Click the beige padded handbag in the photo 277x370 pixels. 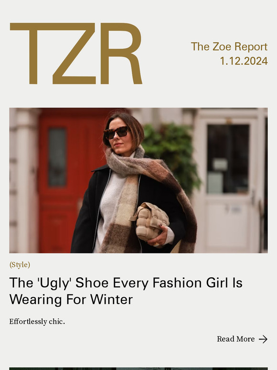coord(149,221)
